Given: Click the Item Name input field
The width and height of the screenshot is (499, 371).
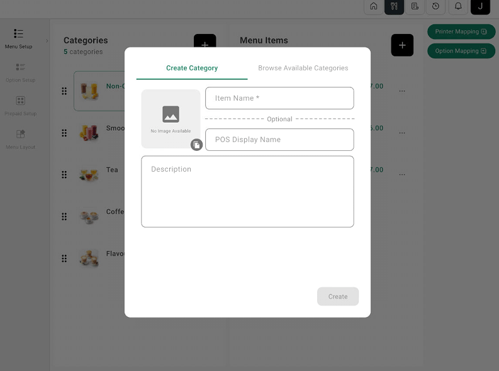Looking at the screenshot, I should (x=279, y=98).
